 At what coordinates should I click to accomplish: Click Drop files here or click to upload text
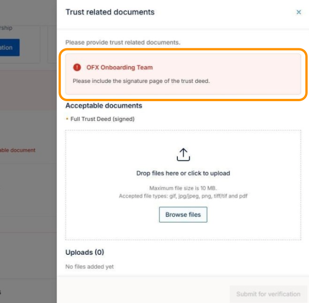point(183,173)
